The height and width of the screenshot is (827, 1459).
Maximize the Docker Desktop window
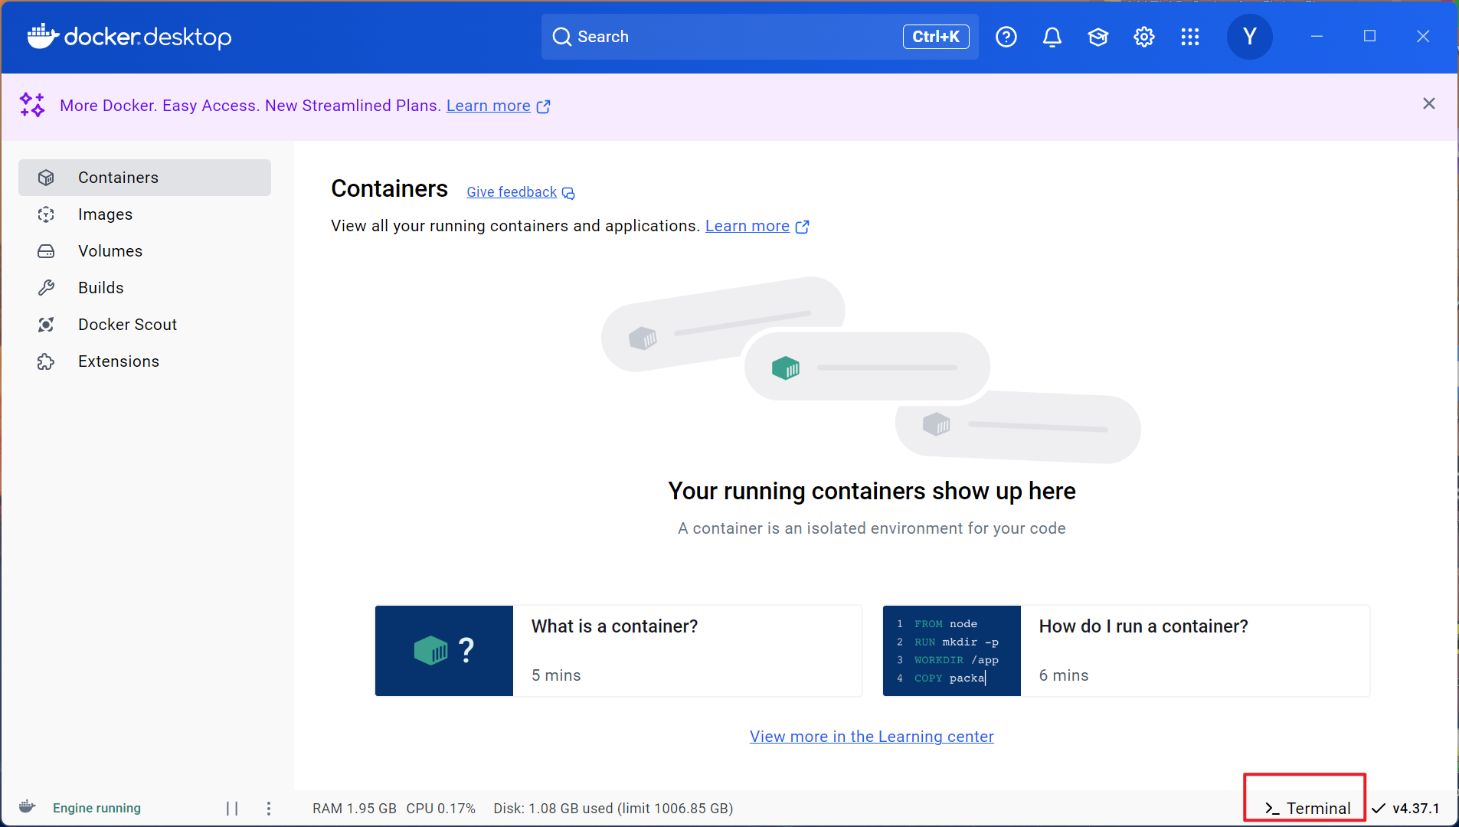pyautogui.click(x=1369, y=36)
